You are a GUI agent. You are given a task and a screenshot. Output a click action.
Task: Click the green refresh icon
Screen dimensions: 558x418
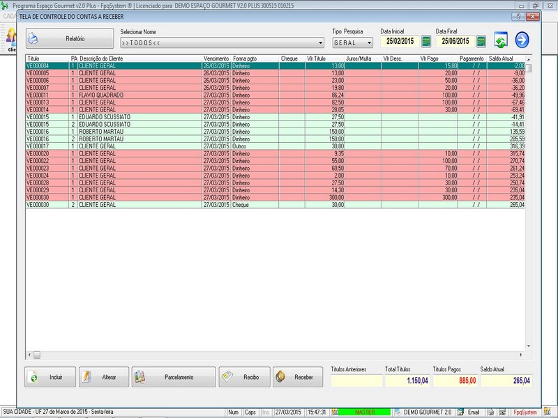[x=501, y=40]
